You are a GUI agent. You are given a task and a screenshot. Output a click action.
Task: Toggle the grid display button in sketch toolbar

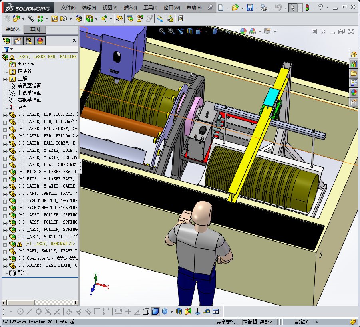128,311
